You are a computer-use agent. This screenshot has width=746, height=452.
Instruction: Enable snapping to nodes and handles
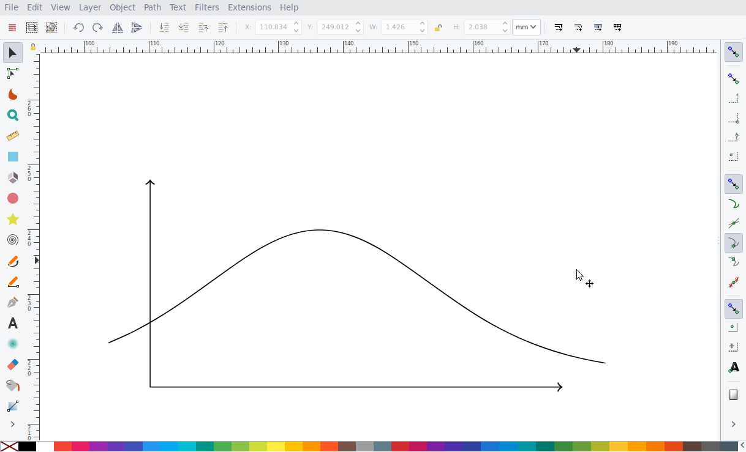point(733,183)
